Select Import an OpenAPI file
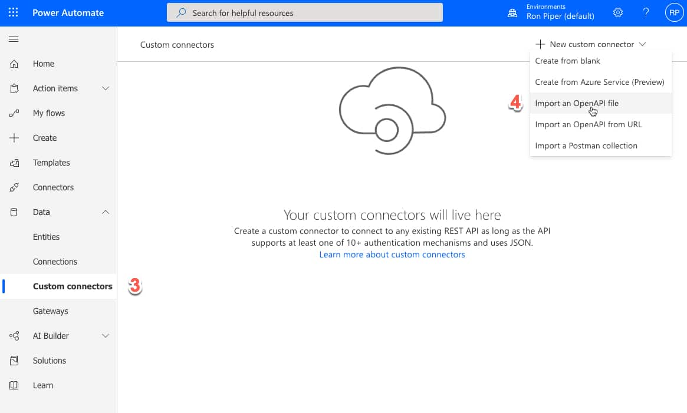This screenshot has height=413, width=687. click(x=576, y=103)
